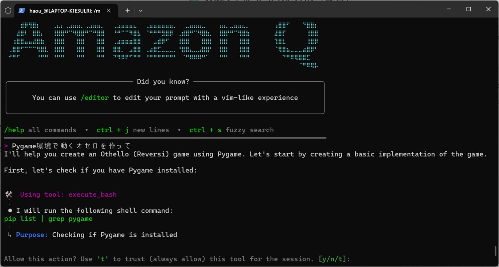This screenshot has height=267, width=499.
Task: Close the haou_@LAPTOP-K1E3ULRI tab
Action: coord(109,11)
